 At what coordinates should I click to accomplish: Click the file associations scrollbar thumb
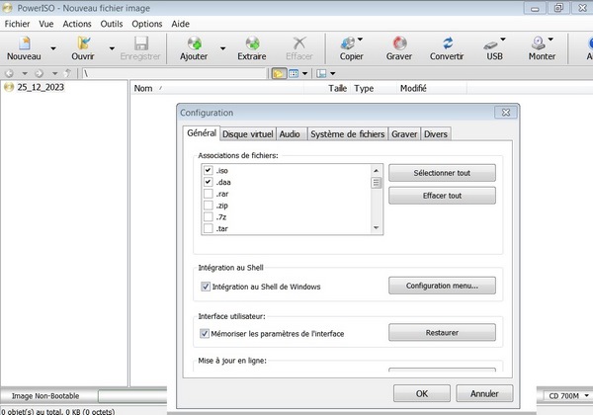[x=376, y=183]
